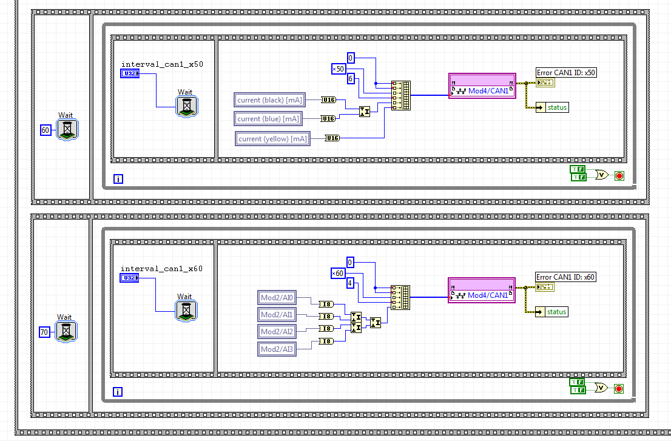Select the final Join Numbers node in x60 loop
Image resolution: width=671 pixels, height=441 pixels.
point(376,323)
